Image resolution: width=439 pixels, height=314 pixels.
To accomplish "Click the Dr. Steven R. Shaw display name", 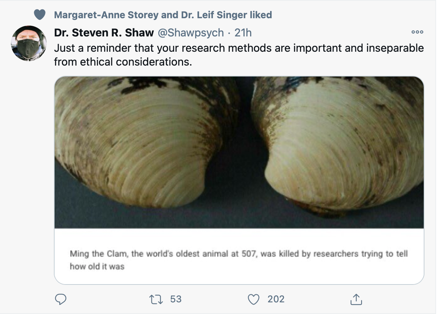I will pos(104,33).
